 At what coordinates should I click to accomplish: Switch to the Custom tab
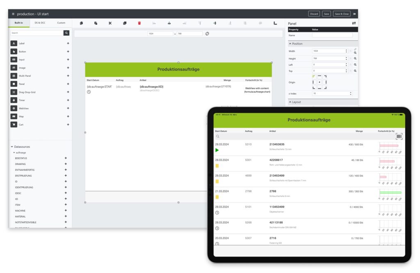61,23
